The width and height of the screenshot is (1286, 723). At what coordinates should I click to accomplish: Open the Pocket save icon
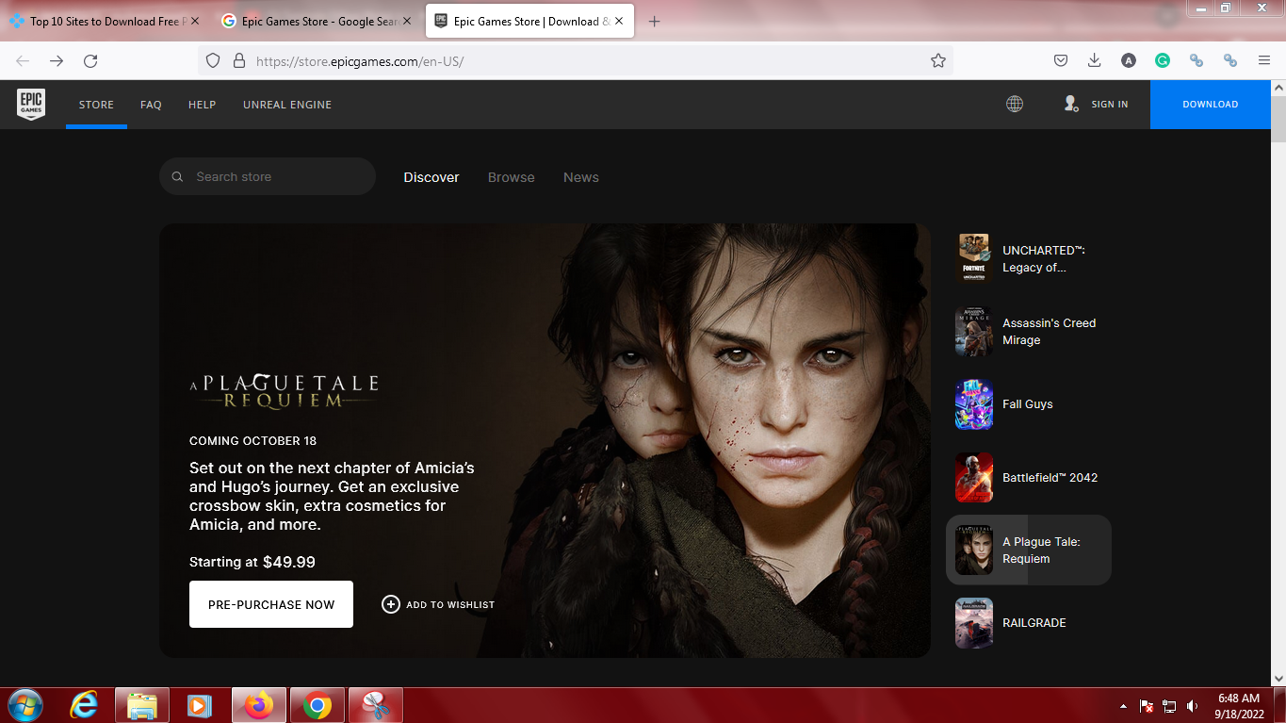tap(1061, 60)
